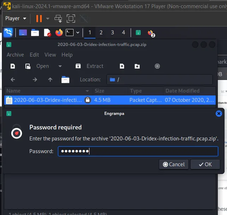Show the desktop from the Kali panel

23,33
